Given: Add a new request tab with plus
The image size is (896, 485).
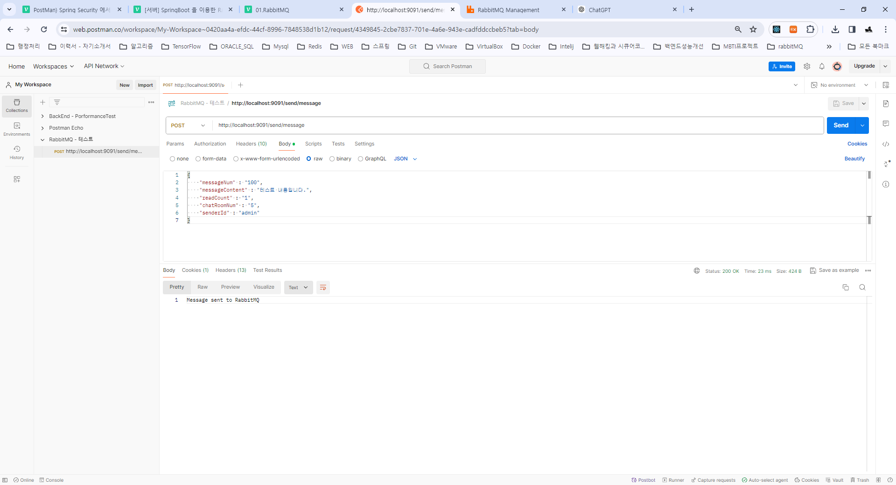Looking at the screenshot, I should (240, 85).
